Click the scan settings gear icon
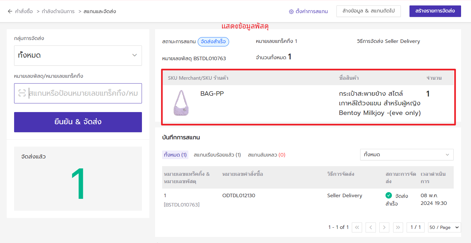 [x=291, y=12]
